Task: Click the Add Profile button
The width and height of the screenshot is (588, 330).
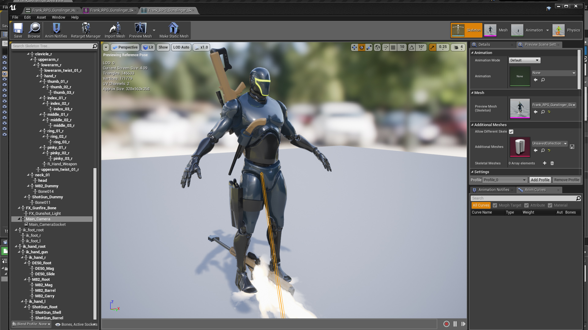Action: (540, 180)
